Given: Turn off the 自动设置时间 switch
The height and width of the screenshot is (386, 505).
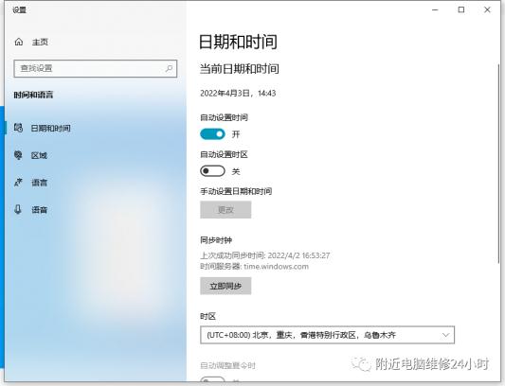Looking at the screenshot, I should [212, 134].
